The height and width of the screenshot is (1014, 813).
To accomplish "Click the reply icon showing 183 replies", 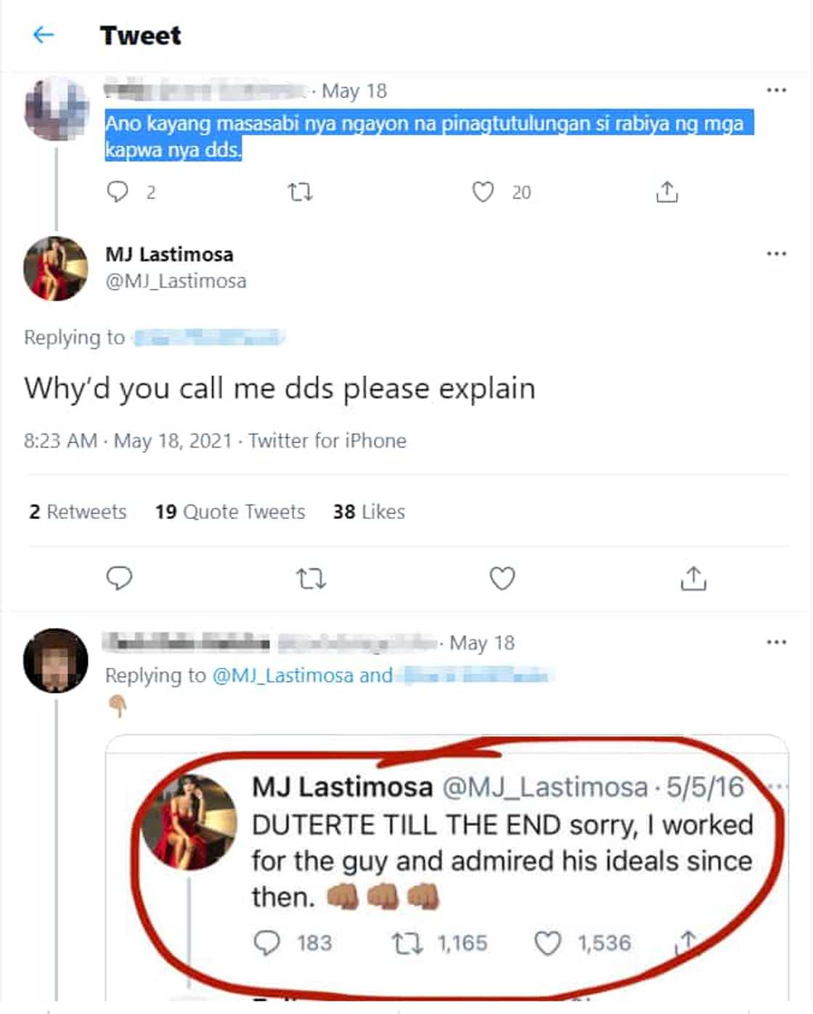I will point(267,942).
